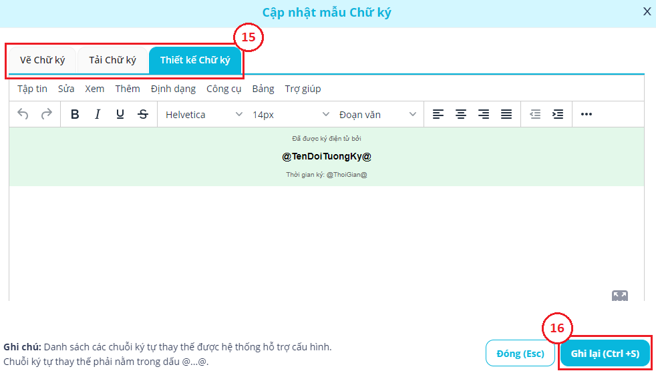This screenshot has width=656, height=373.
Task: Justify the text alignment
Action: (x=506, y=114)
